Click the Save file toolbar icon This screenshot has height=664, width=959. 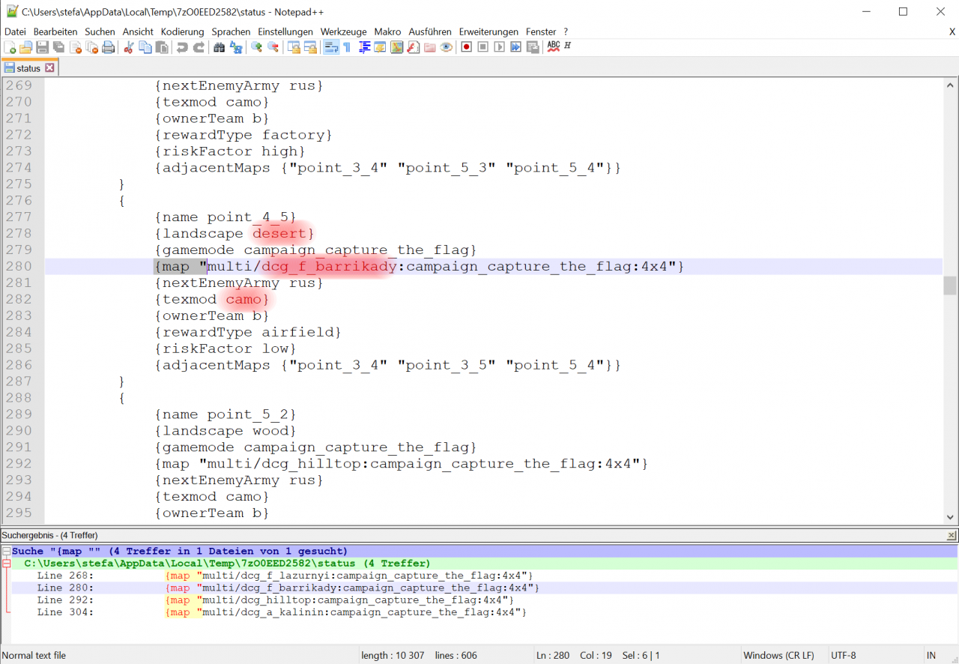42,47
